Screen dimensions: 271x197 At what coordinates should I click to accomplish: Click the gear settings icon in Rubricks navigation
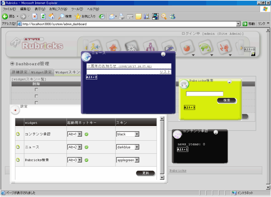click(x=131, y=47)
